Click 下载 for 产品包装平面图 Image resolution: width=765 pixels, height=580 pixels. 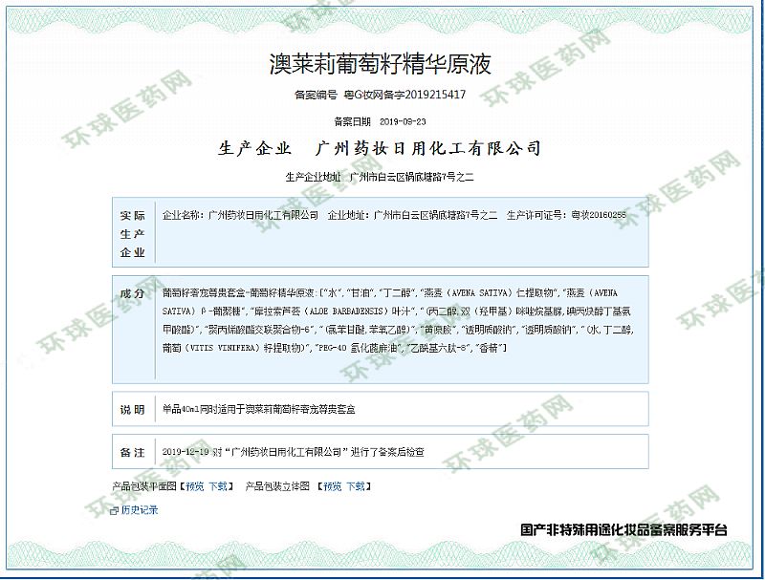click(x=218, y=486)
